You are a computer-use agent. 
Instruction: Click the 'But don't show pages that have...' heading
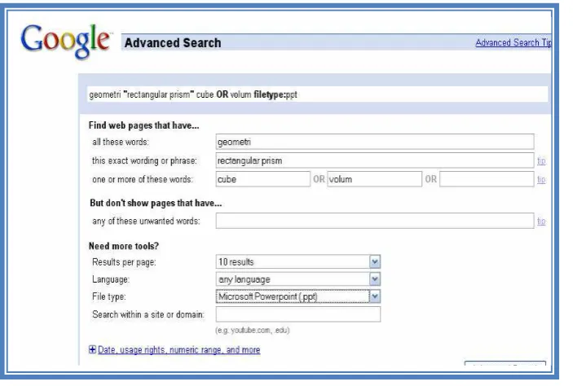pyautogui.click(x=156, y=203)
